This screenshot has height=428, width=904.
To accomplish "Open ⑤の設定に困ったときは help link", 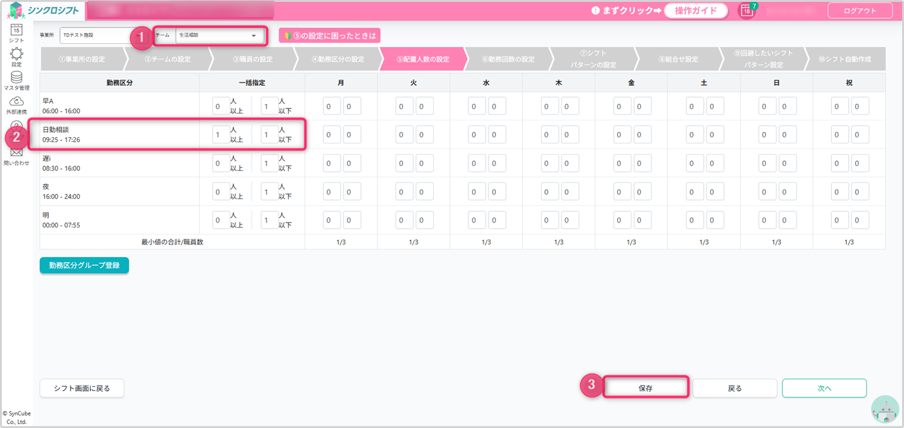I will coord(330,36).
